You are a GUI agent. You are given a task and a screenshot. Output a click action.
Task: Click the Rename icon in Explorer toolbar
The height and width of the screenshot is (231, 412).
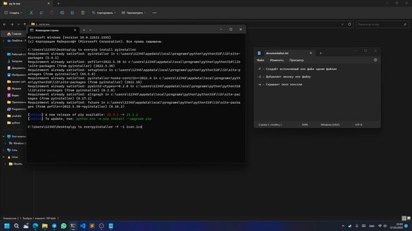62,13
